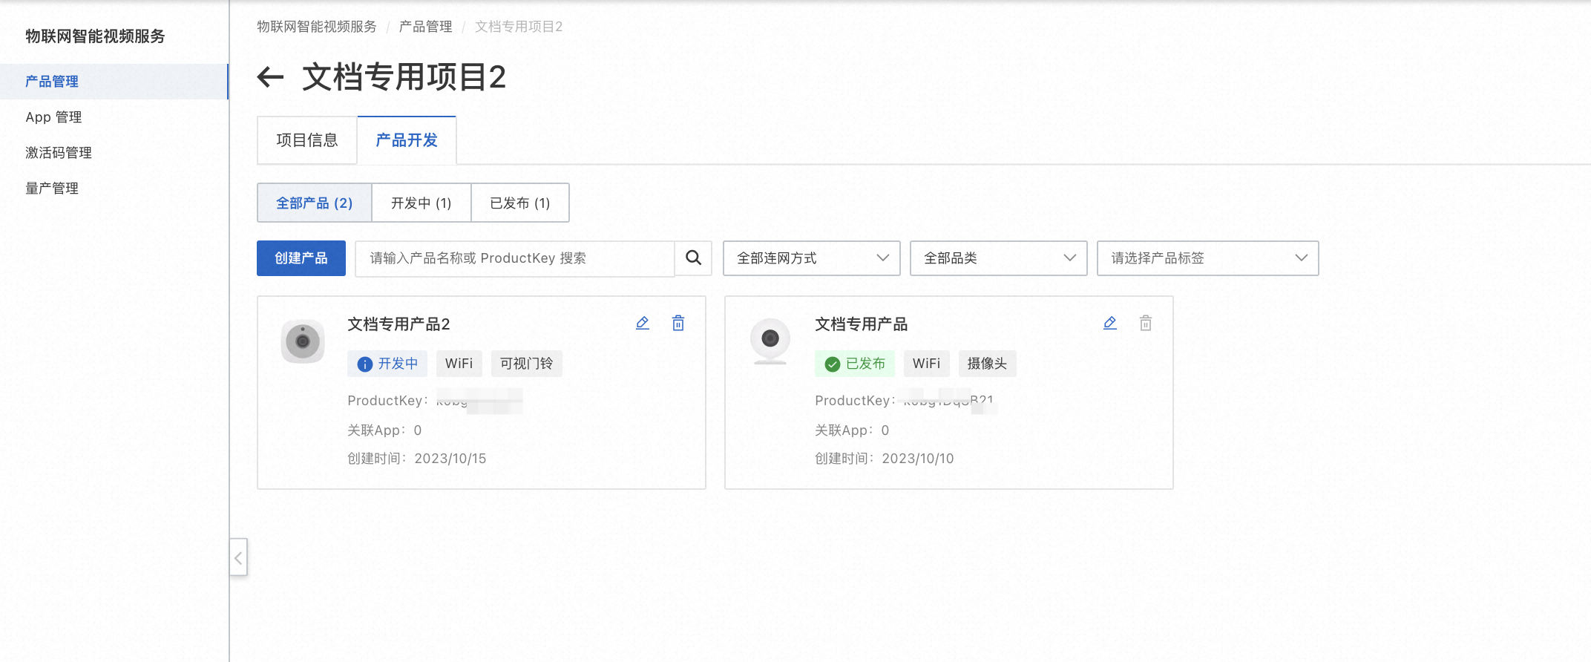Screen dimensions: 1591x662
Task: Open 激活码管理 in the sidebar
Action: (x=114, y=153)
